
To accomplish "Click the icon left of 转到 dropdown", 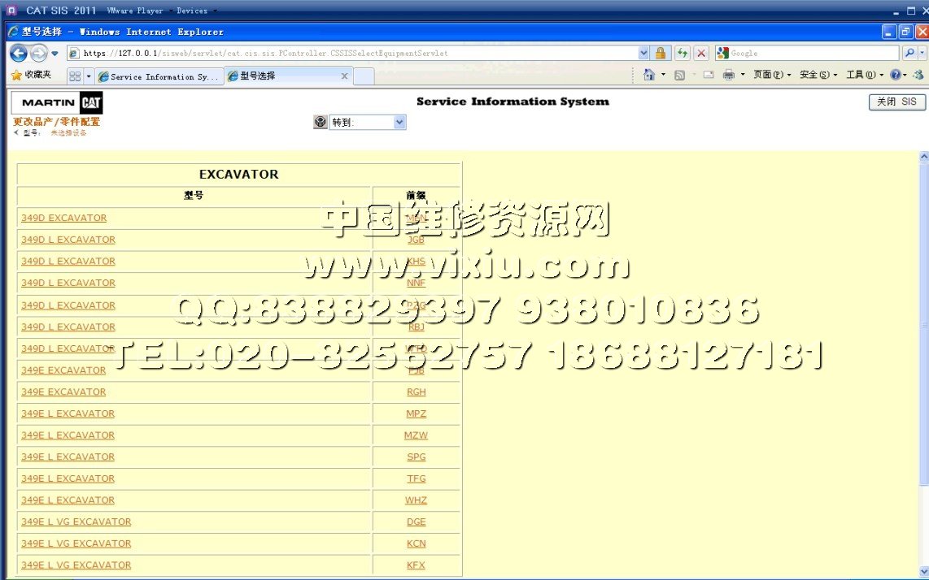I will click(320, 122).
